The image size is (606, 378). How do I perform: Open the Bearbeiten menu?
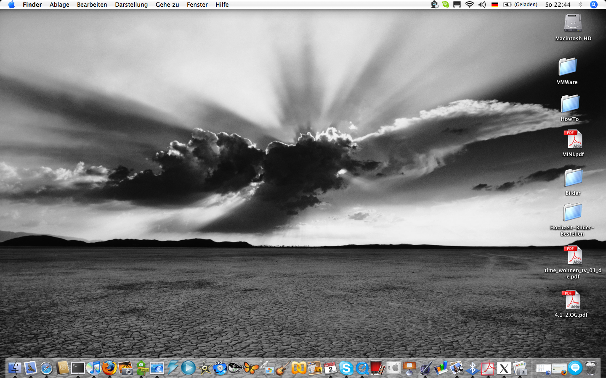[x=92, y=5]
